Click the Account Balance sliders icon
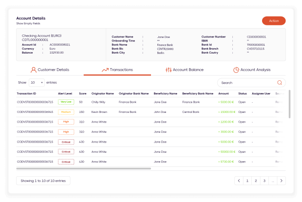The image size is (302, 202). point(169,70)
